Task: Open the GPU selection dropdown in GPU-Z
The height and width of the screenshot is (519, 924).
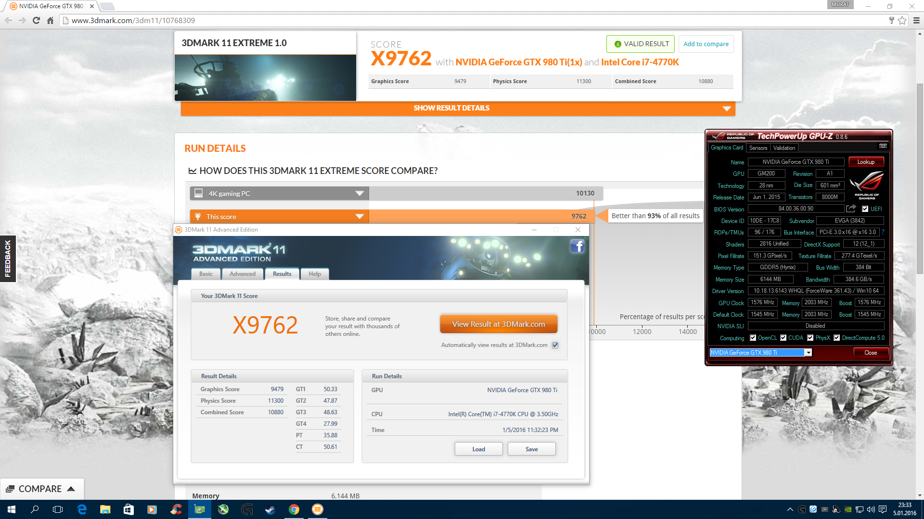Action: [808, 353]
